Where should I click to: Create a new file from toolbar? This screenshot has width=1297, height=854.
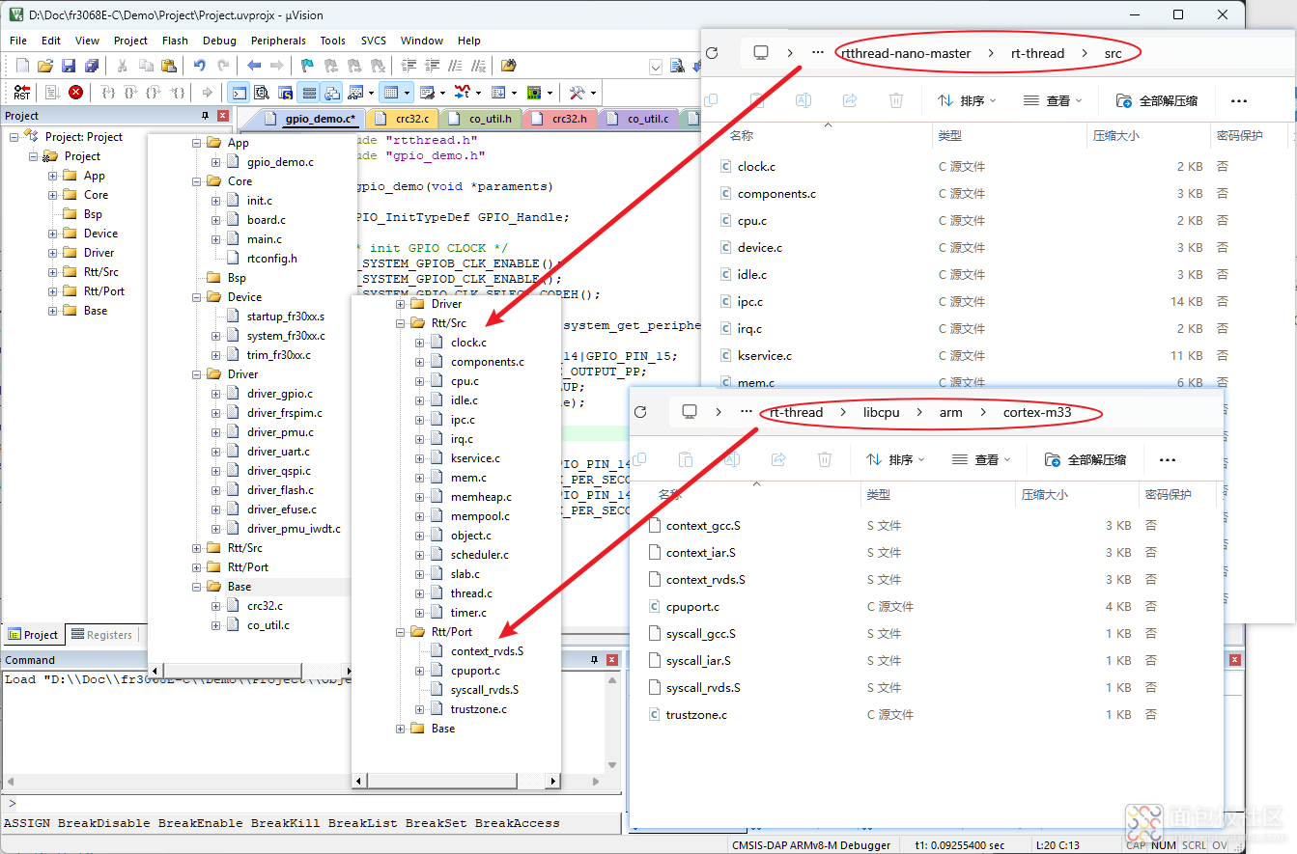[x=23, y=66]
